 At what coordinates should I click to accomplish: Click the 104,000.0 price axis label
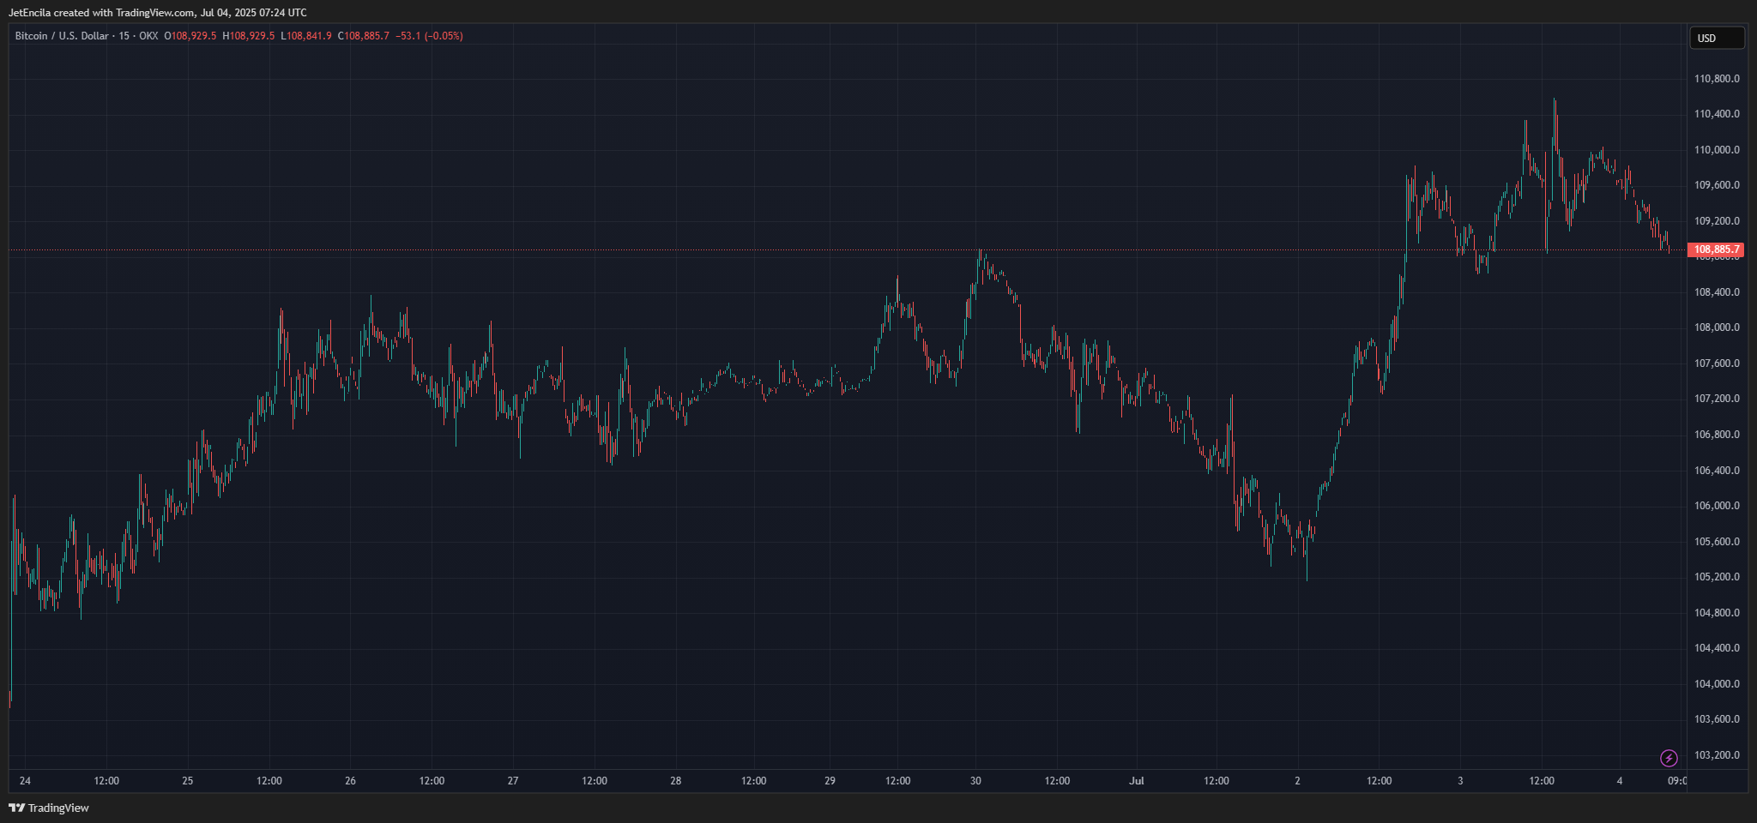click(x=1717, y=684)
